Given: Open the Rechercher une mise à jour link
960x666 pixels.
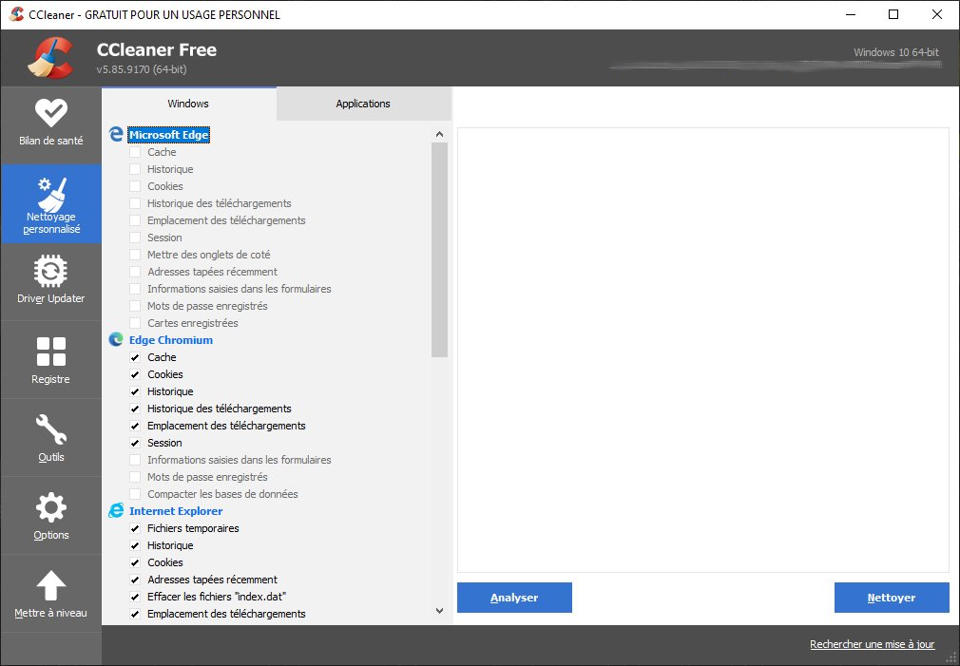Looking at the screenshot, I should pos(872,644).
